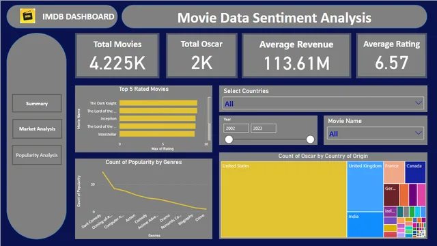Click the left Year slider handle
This screenshot has width=437, height=246.
[x=229, y=139]
